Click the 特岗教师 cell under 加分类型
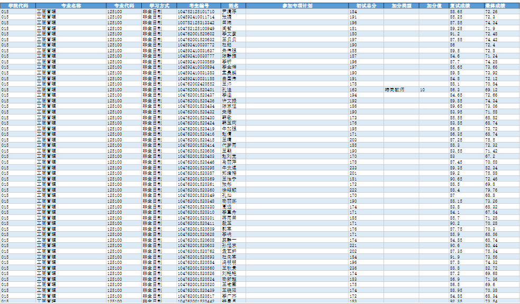Viewport: 520px width, 304px height. [x=395, y=90]
